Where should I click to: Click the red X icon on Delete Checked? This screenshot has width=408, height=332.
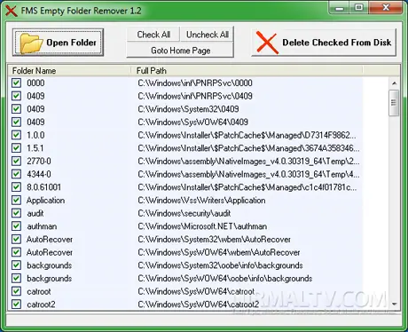tap(267, 43)
